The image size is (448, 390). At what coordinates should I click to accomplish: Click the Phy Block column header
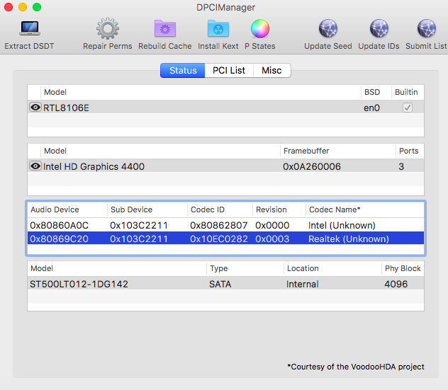pyautogui.click(x=401, y=268)
